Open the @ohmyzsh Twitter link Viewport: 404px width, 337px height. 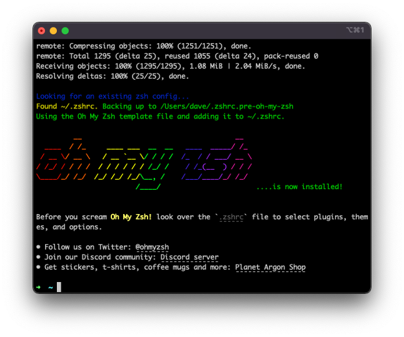click(152, 247)
